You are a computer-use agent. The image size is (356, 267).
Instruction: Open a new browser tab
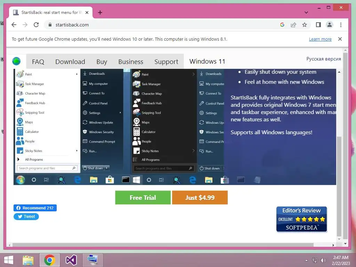[x=100, y=13]
